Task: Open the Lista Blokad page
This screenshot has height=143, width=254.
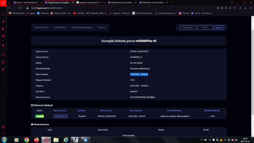Action: pos(60,27)
